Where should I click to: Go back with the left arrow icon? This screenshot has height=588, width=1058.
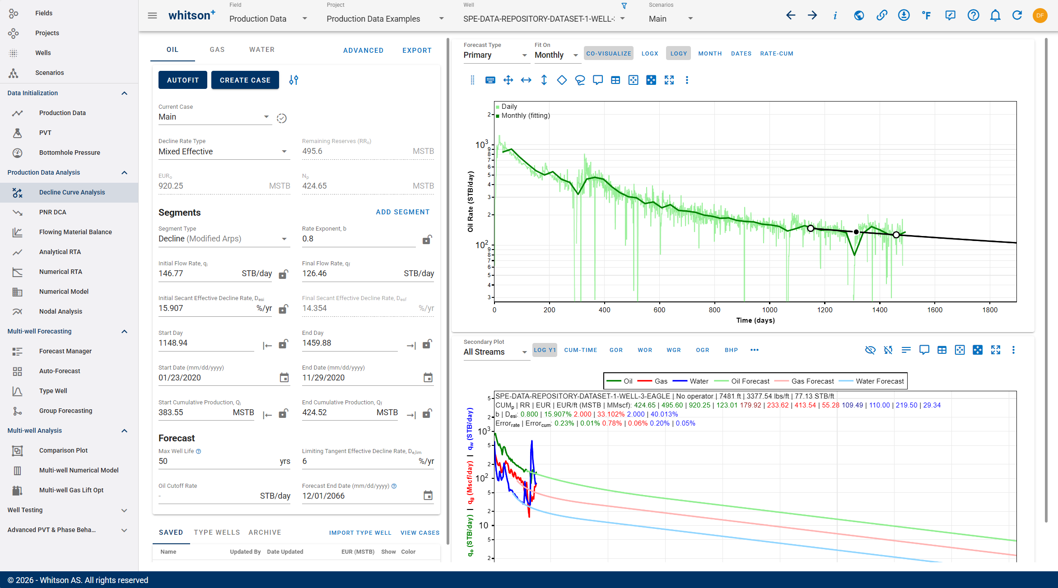pyautogui.click(x=790, y=16)
